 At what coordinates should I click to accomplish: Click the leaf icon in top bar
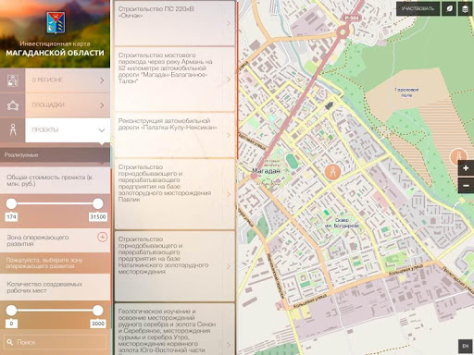pyautogui.click(x=449, y=9)
